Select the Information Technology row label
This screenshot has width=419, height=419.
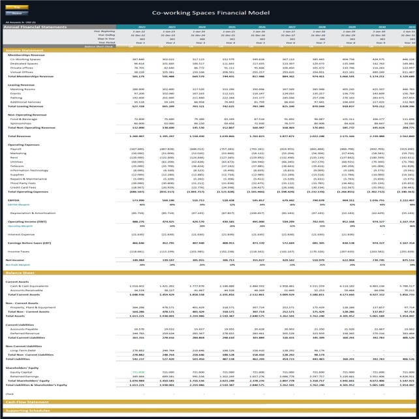pos(29,170)
